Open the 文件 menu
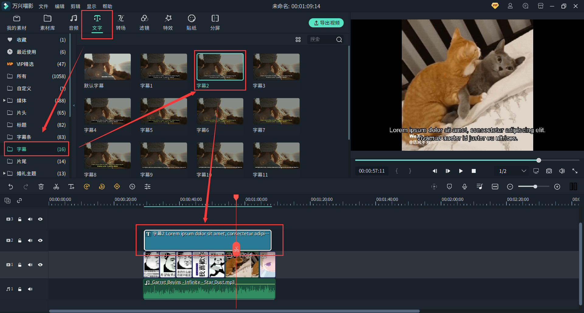This screenshot has width=584, height=313. tap(43, 6)
